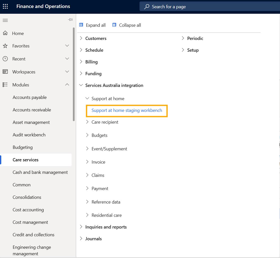The image size is (280, 258).
Task: Click the Reference data label
Action: coord(106,202)
